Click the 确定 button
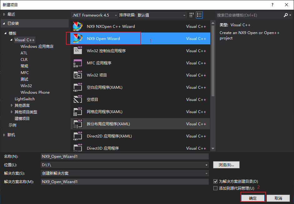 point(253,198)
